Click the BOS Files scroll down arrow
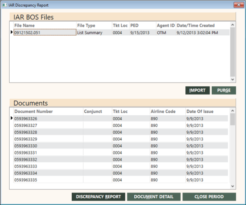Screen dimensions: 246x205 tap(233, 80)
